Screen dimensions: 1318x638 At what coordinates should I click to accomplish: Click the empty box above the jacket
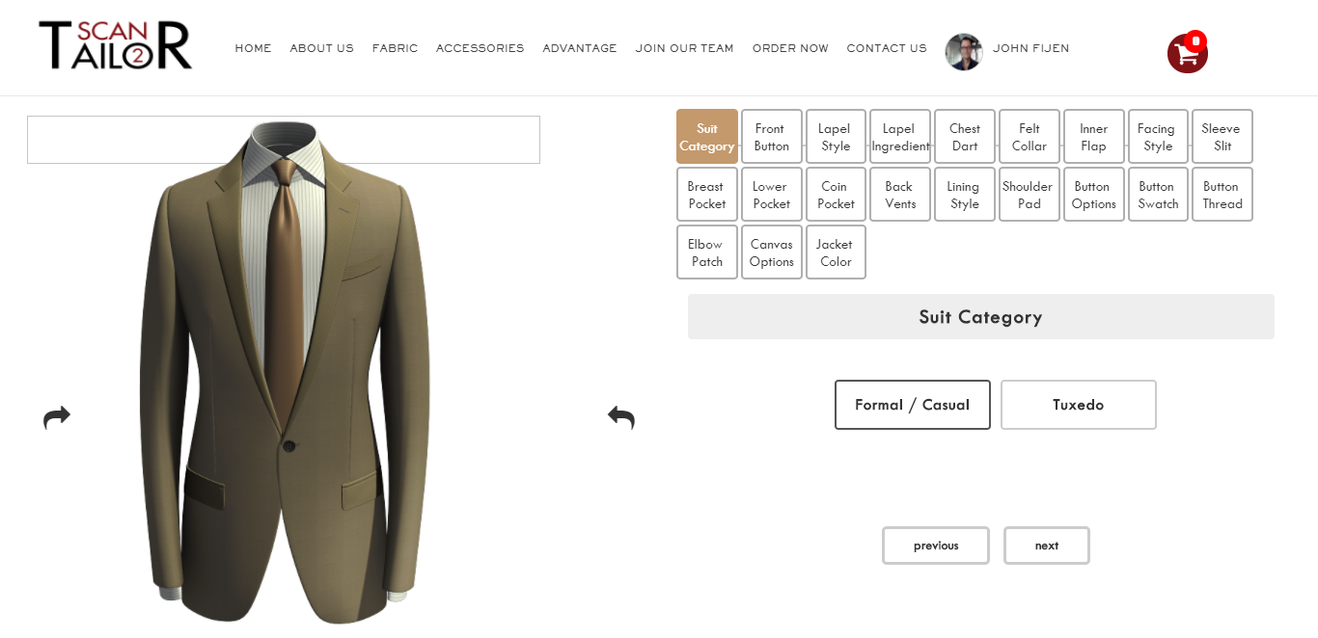point(283,140)
